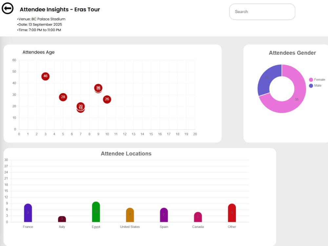Click the Italy axis label
The height and width of the screenshot is (246, 328).
tap(62, 227)
